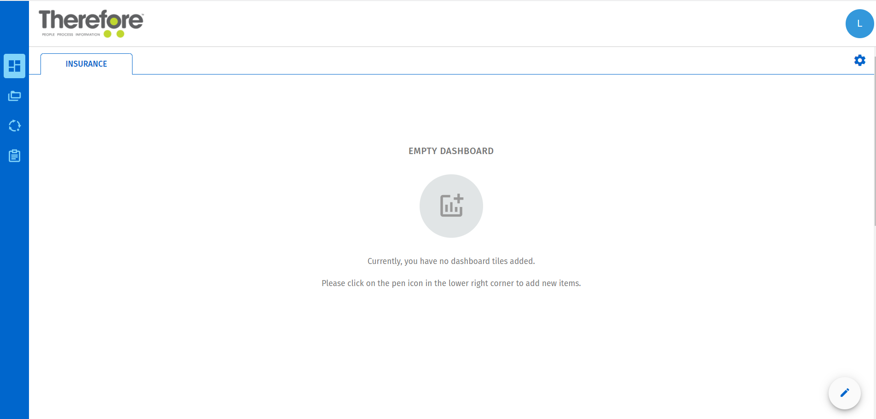Open the clipboard tasks sidebar icon
The height and width of the screenshot is (419, 876).
click(14, 155)
